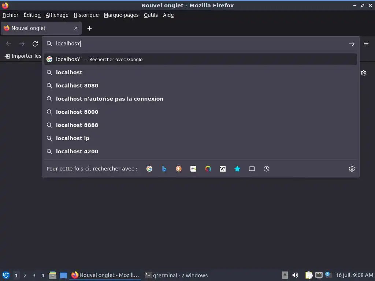
Task: Open the Fichier menu
Action: pyautogui.click(x=10, y=15)
